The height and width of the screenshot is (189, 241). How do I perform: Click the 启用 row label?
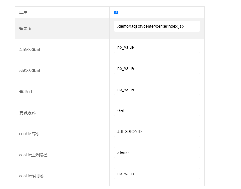click(x=23, y=13)
